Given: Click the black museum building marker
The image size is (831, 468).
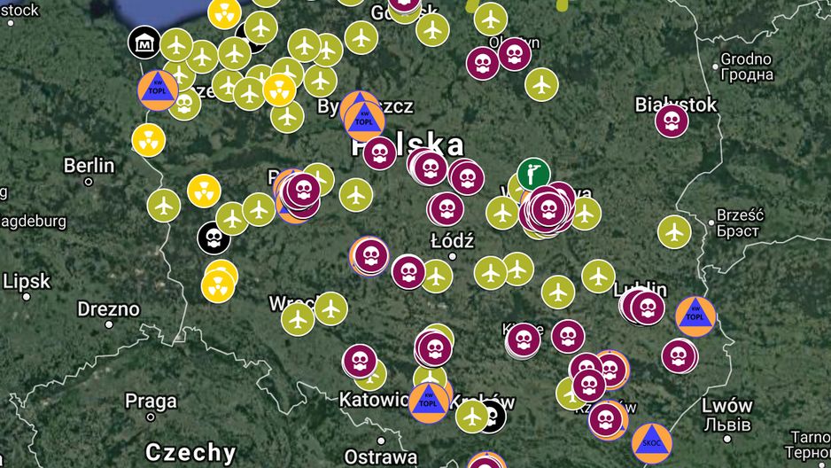Looking at the screenshot, I should 144,43.
